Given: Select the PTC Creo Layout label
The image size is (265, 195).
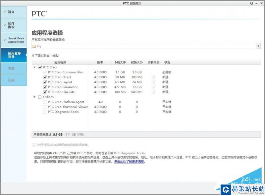Looking at the screenshot, I should (x=60, y=82).
